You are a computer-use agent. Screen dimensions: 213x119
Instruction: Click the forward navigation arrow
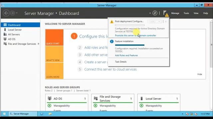13,13
